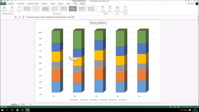The image size is (199, 112).
Task: Select the green top segment of jan column
Action: pyautogui.click(x=56, y=37)
